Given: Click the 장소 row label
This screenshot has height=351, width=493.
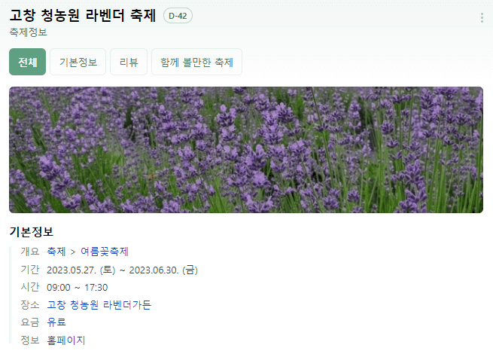Looking at the screenshot, I should point(30,305).
